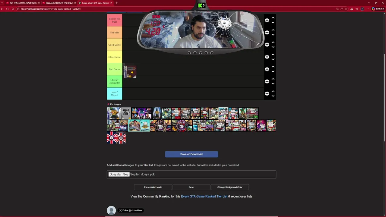This screenshot has height=217, width=386.
Task: Move The best tier row up
Action: coord(273,30)
